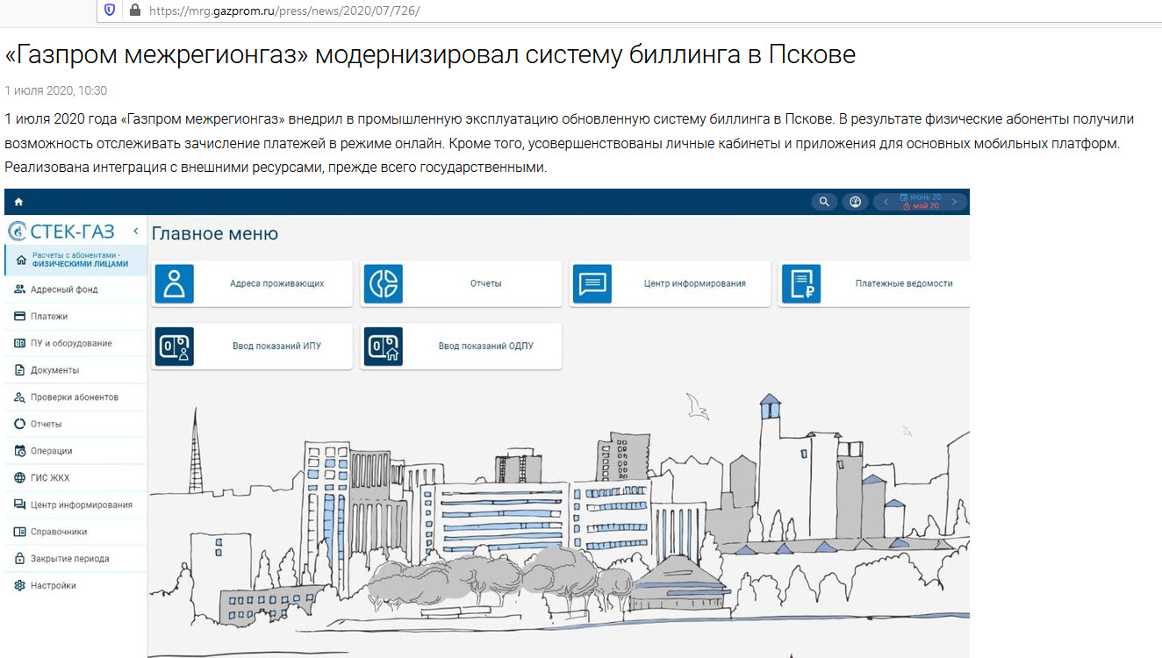Click the Операции calendar-clock icon in sidebar
This screenshot has height=658, width=1162.
click(x=19, y=451)
